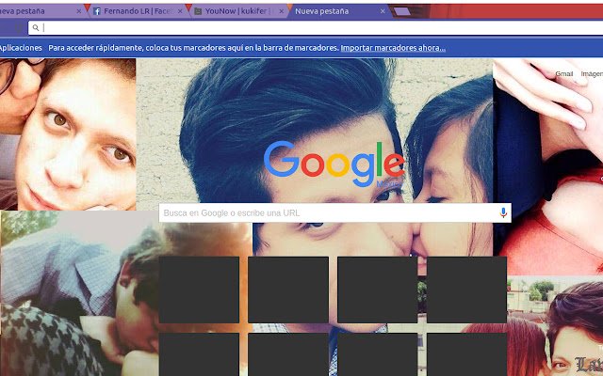Open a new tab with the new-tab button

tap(402, 12)
